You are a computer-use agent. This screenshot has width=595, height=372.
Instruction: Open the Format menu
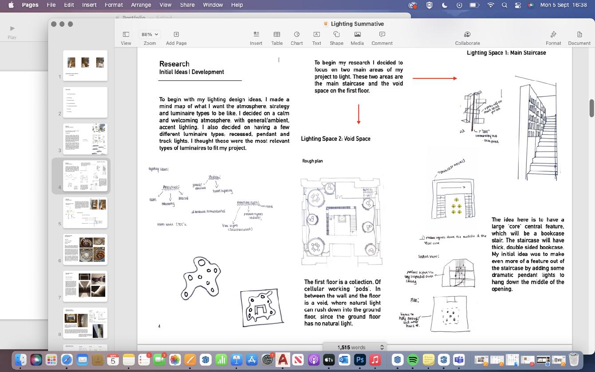114,5
